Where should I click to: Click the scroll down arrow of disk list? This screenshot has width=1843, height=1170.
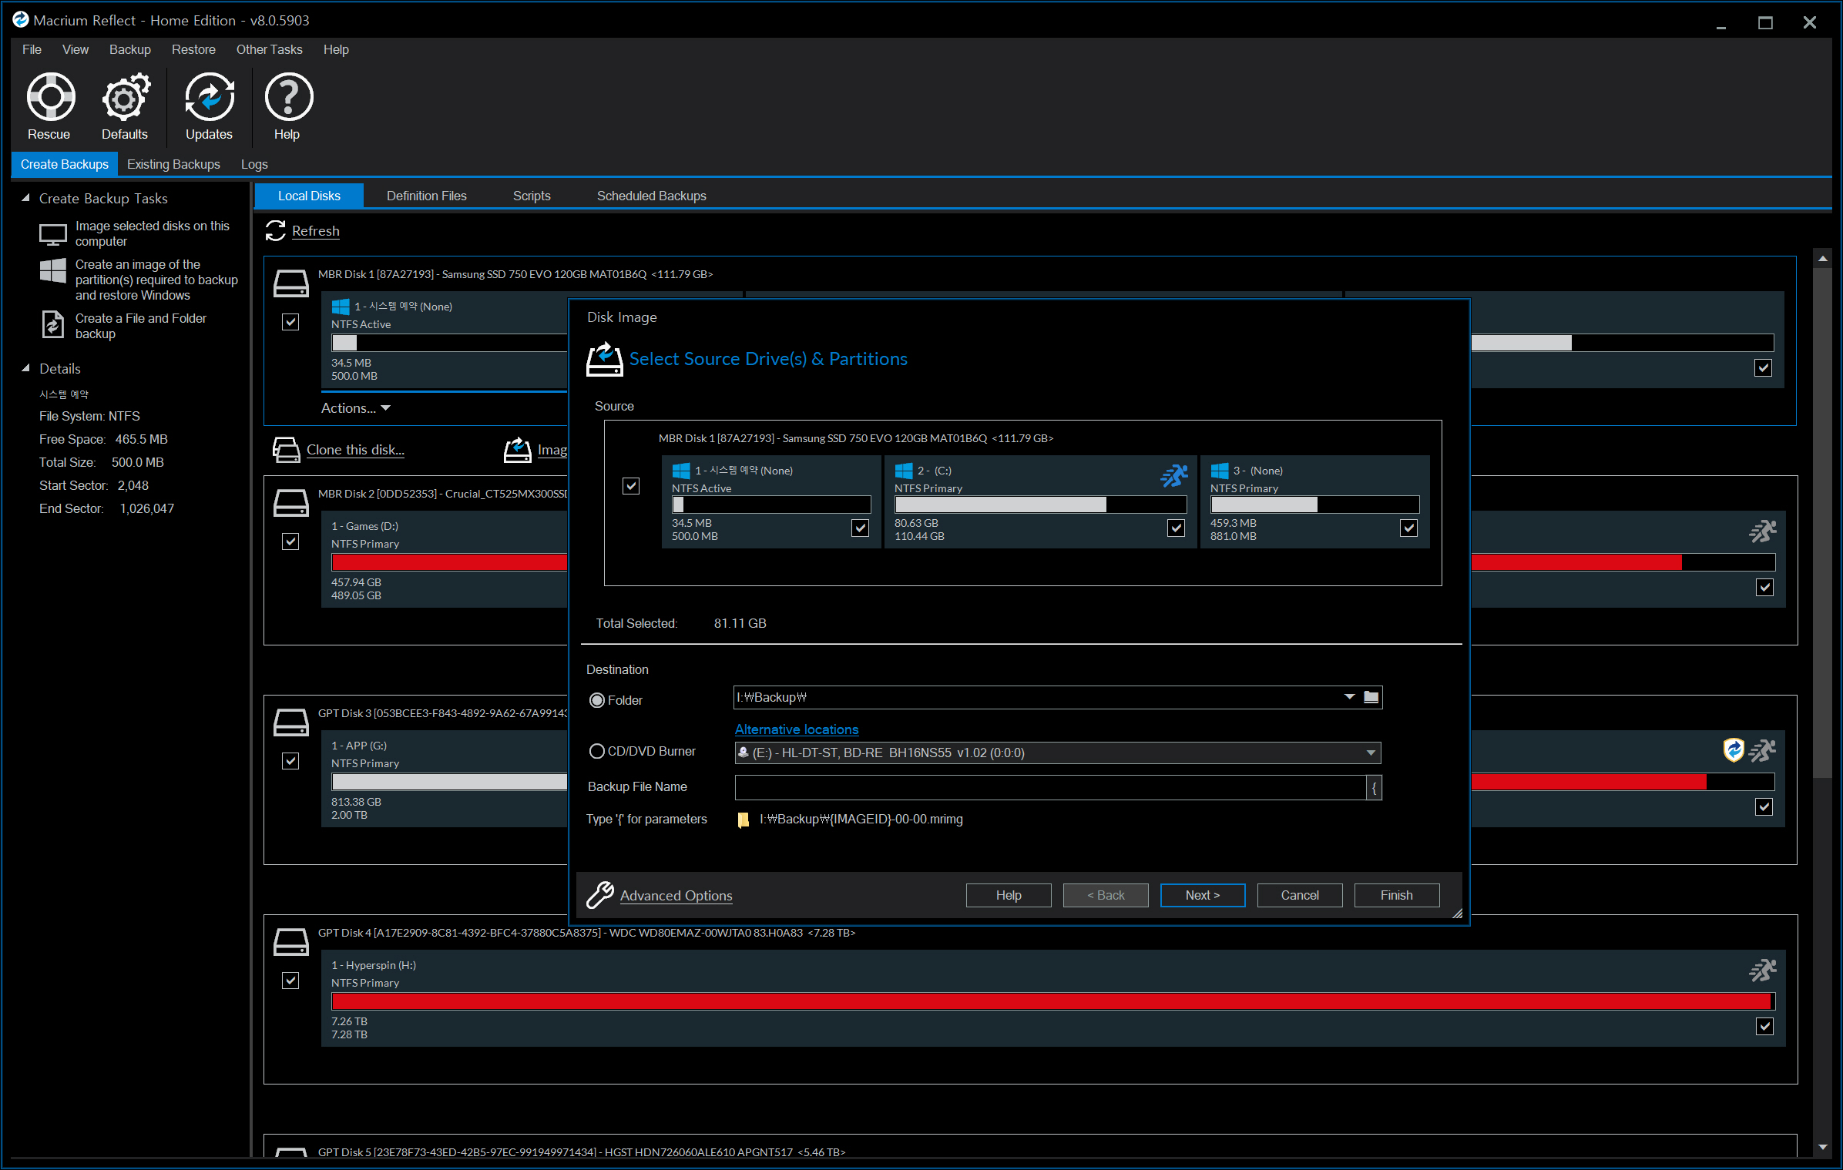point(1822,1148)
